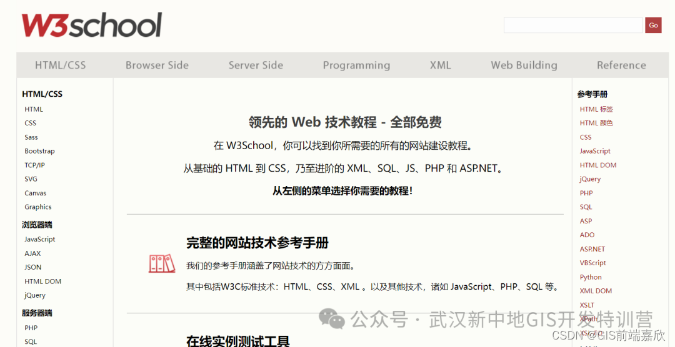Click the reference manual books icon
675x347 pixels.
[162, 263]
